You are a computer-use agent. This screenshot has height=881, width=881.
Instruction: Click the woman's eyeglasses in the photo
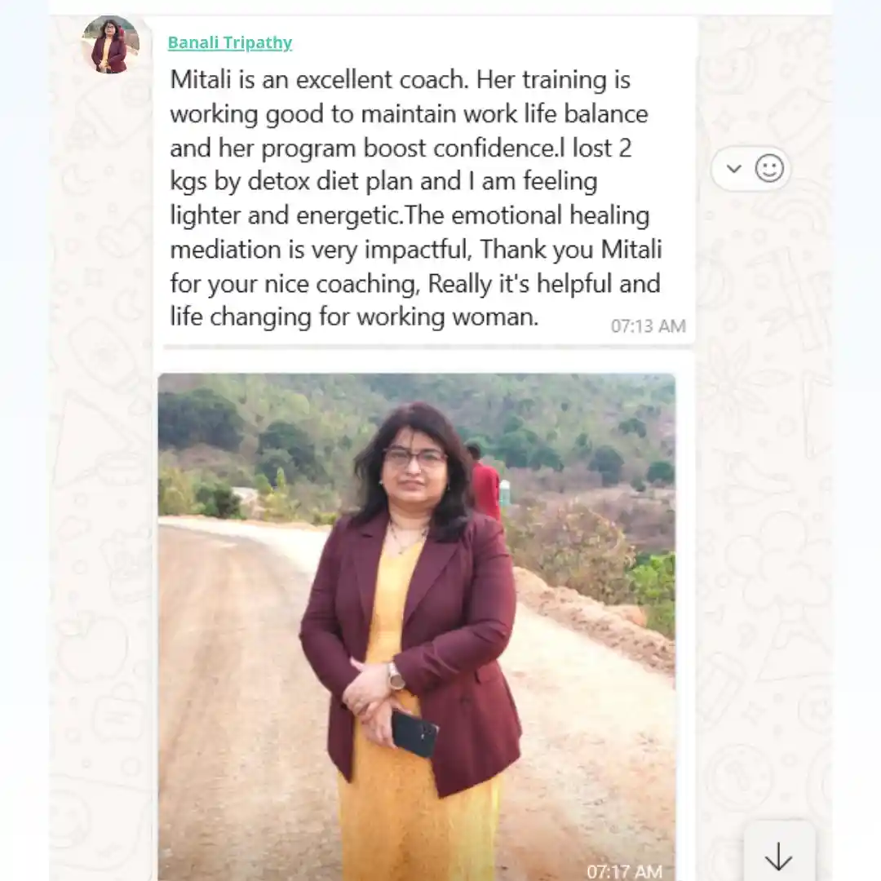(x=415, y=458)
